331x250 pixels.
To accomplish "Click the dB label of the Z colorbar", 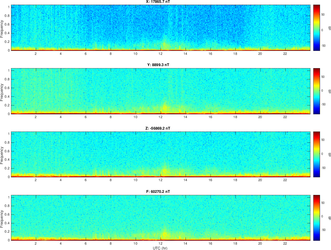I will click(x=329, y=155).
